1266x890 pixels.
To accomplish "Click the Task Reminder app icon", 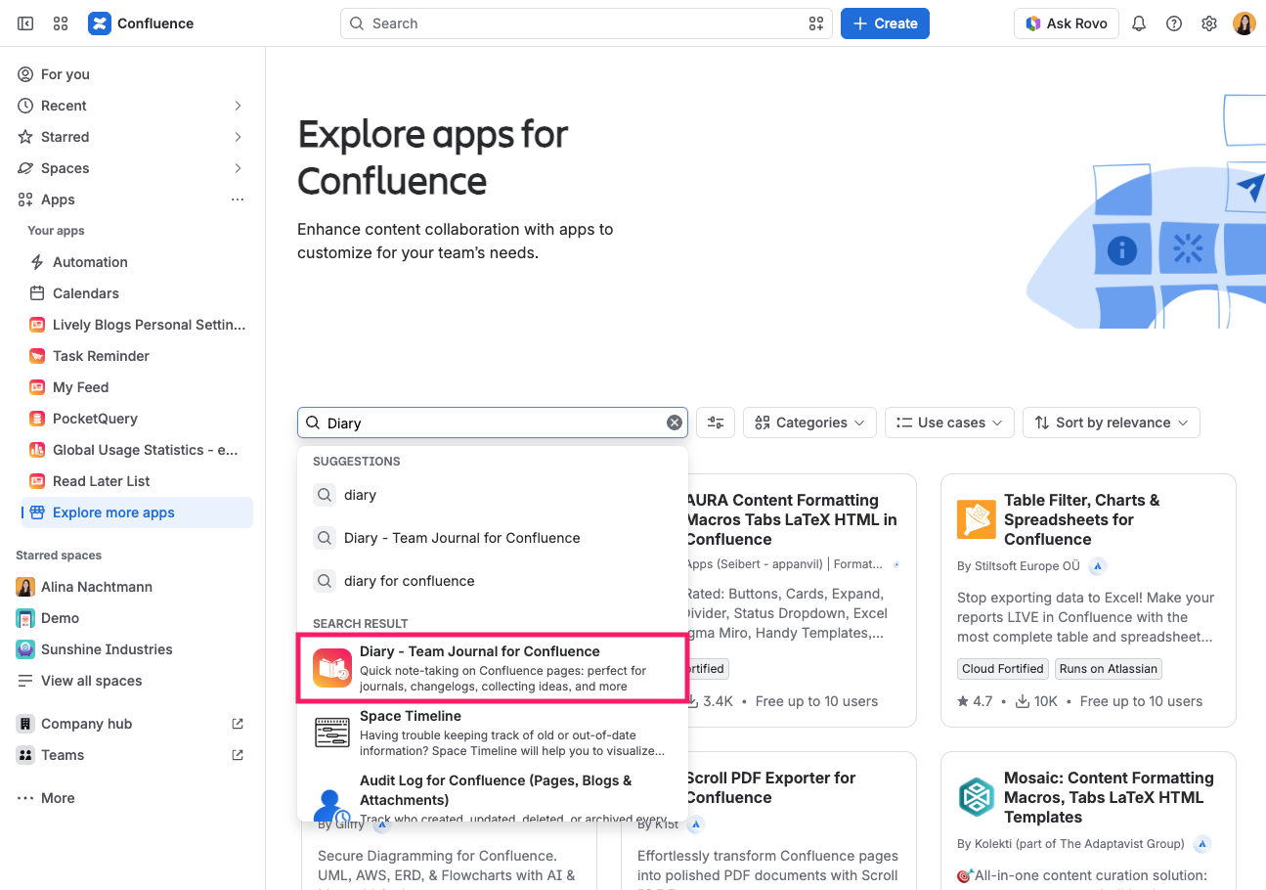I will (x=37, y=356).
